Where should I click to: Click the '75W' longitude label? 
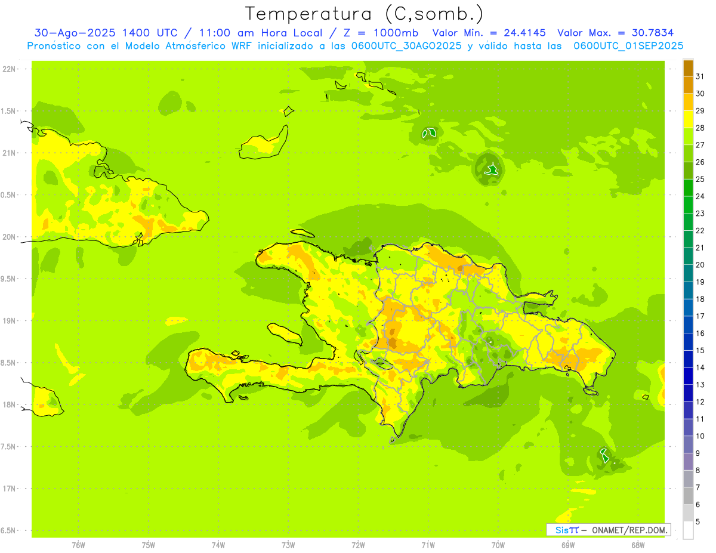(149, 545)
